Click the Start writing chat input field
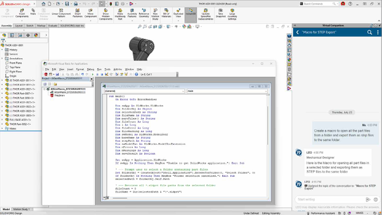Screen dimensions: 382x215 (330, 199)
